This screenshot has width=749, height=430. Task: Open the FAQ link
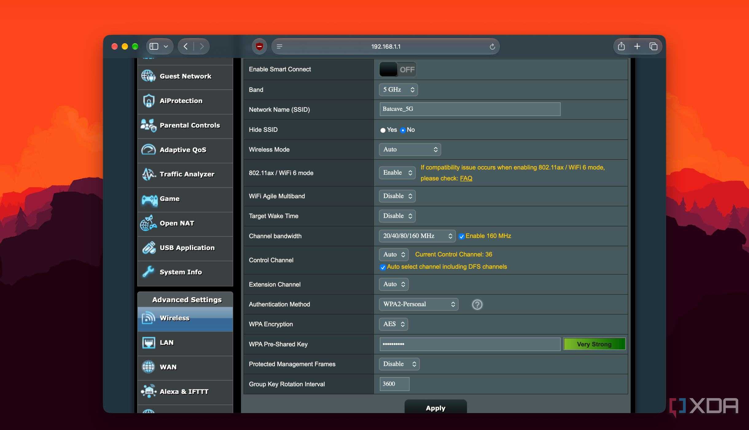click(x=466, y=178)
